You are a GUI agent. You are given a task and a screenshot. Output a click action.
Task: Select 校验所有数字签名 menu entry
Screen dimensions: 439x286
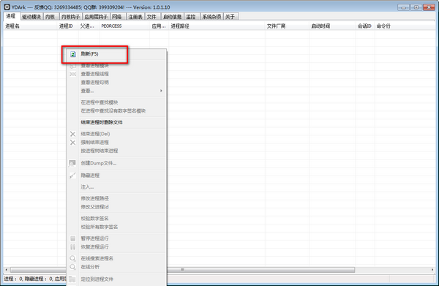100,227
